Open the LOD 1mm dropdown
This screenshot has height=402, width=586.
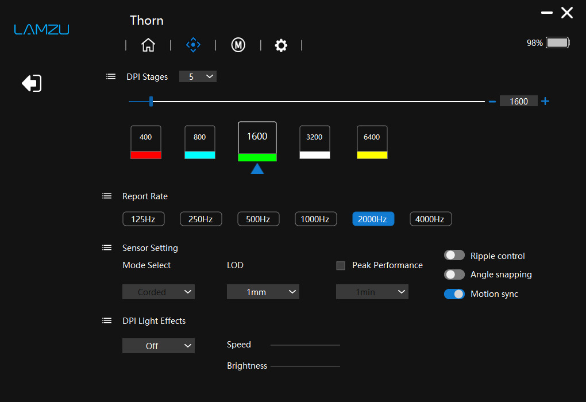click(263, 292)
